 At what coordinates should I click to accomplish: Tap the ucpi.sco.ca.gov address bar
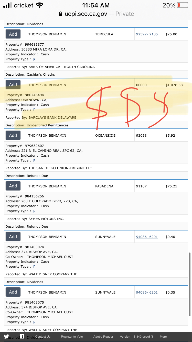pos(96,14)
